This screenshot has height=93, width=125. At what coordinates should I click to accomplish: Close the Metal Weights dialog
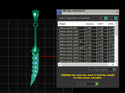pos(117,12)
